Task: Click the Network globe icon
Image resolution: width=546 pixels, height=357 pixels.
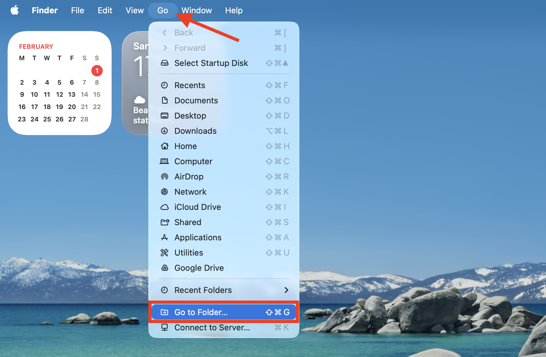Action: (165, 192)
